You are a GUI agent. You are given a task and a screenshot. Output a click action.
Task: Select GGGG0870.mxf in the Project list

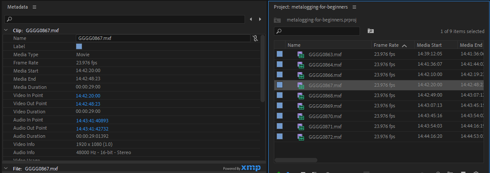pyautogui.click(x=325, y=116)
